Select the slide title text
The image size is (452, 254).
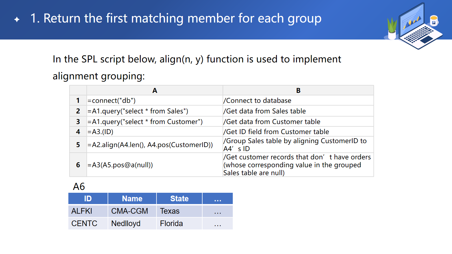pyautogui.click(x=176, y=19)
